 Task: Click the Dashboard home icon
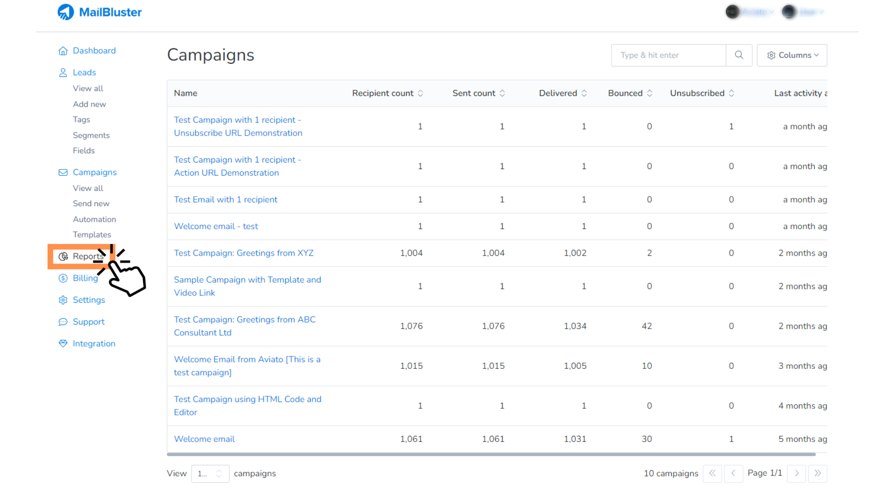pyautogui.click(x=62, y=50)
